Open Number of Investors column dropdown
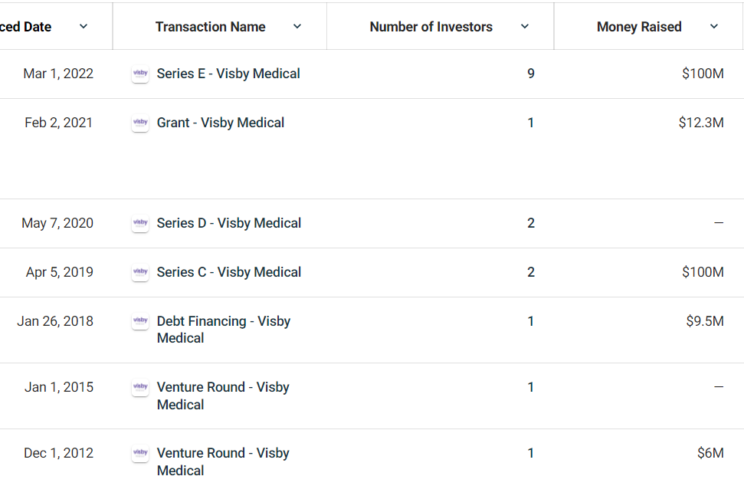This screenshot has width=744, height=486. pos(525,27)
